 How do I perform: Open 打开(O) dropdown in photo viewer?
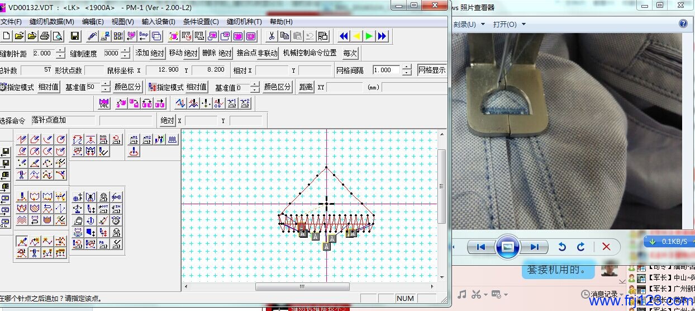click(x=504, y=24)
